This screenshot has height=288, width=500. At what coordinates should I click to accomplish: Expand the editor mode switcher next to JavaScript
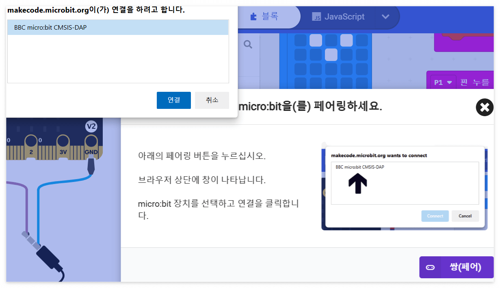click(385, 17)
